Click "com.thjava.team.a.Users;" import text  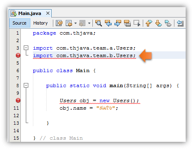(96, 48)
